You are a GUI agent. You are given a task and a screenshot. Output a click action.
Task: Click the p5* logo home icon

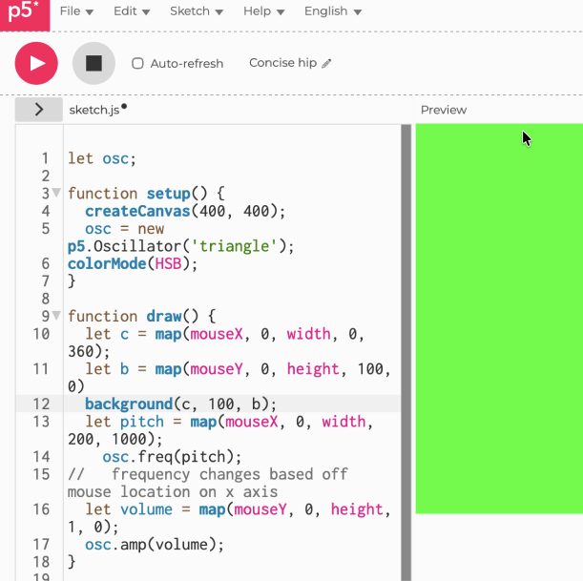coord(24,15)
